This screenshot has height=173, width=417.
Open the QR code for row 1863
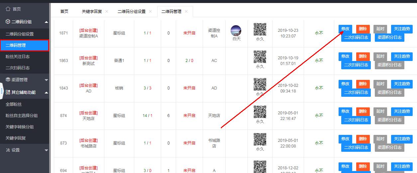(x=260, y=57)
